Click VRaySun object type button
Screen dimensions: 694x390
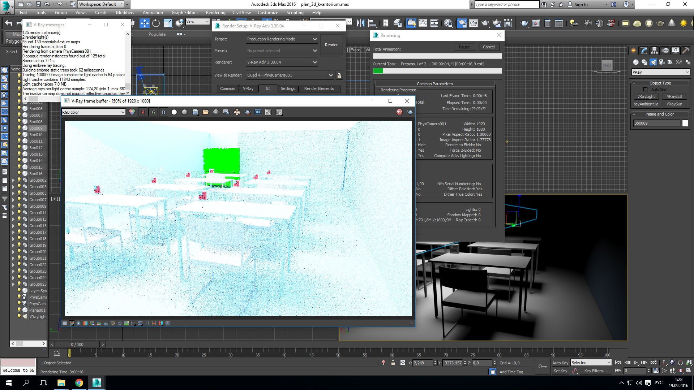tap(674, 104)
